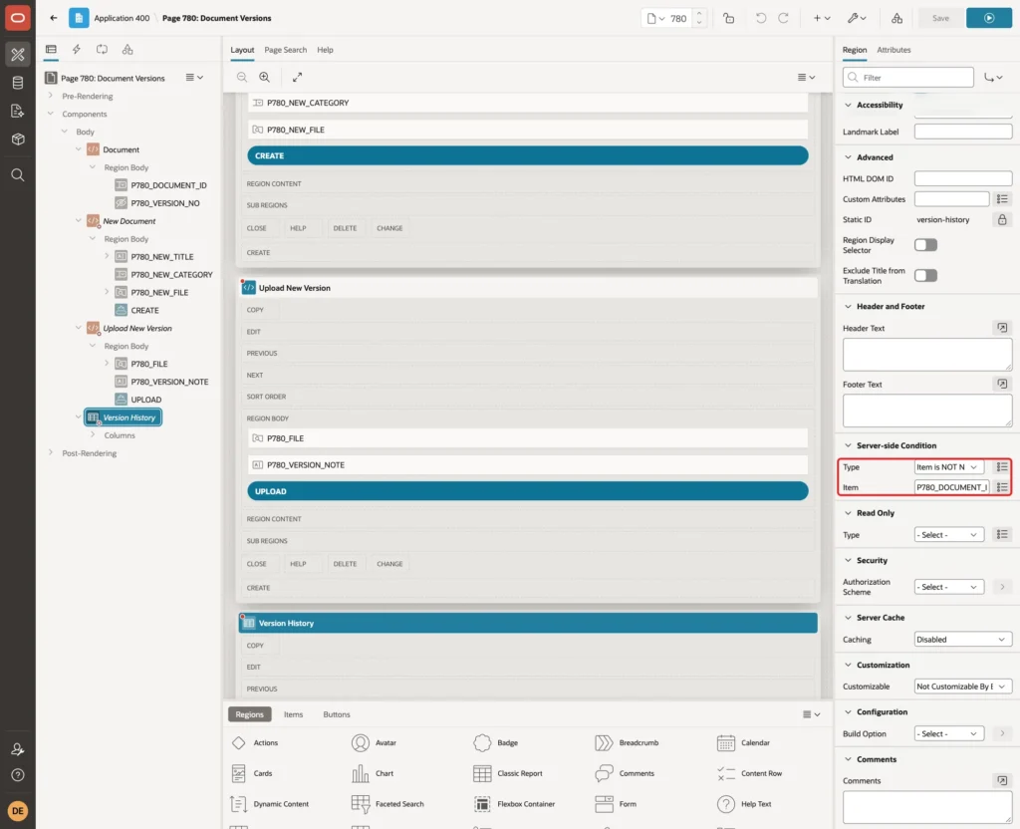Select the Classic Report region in gallery
1020x829 pixels.
pos(507,773)
